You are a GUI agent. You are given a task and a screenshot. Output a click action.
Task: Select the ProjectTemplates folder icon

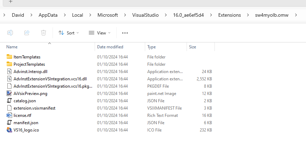click(9, 64)
